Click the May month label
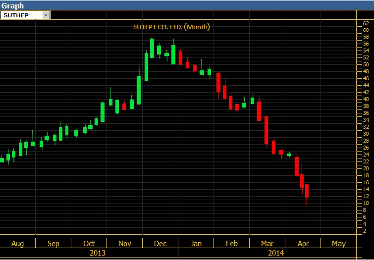The image size is (374, 260). 339,244
